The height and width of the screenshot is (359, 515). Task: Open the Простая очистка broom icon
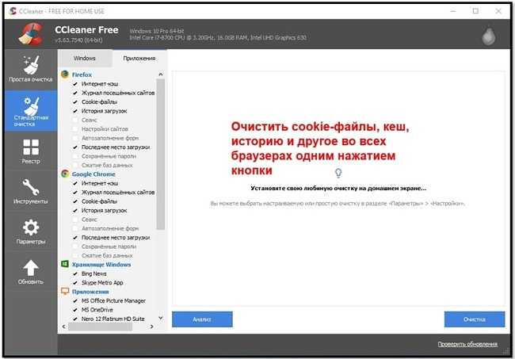pos(31,65)
